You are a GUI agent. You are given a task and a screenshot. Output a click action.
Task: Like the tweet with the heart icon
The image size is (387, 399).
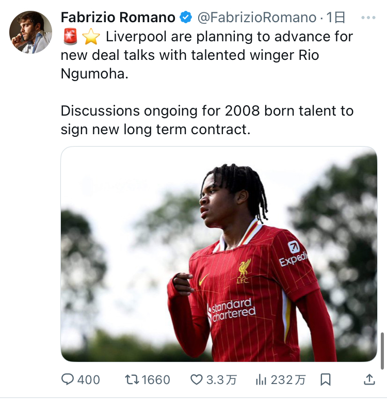197,380
